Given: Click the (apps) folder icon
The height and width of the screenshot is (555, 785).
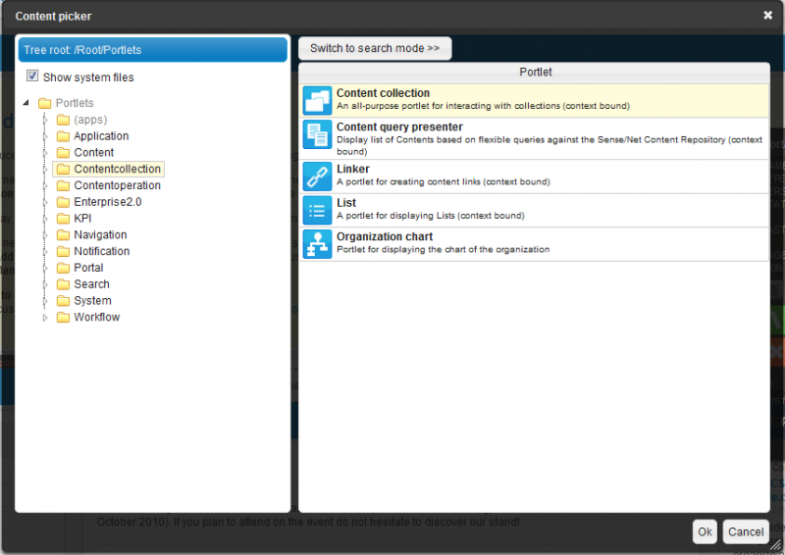Looking at the screenshot, I should [63, 120].
